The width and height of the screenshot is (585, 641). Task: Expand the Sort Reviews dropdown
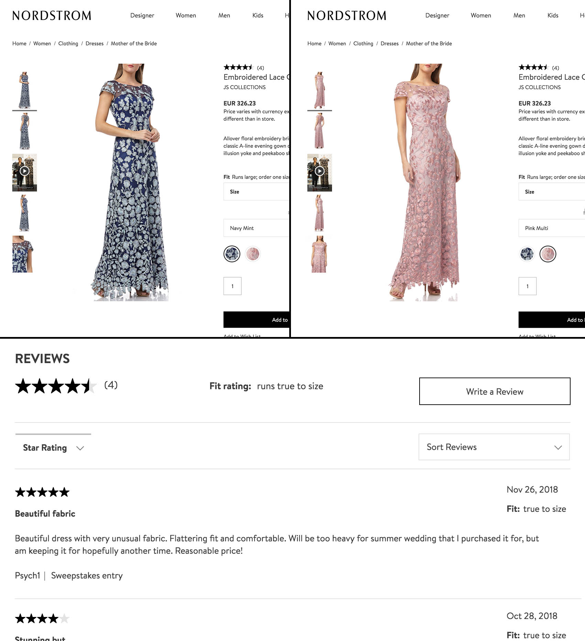pyautogui.click(x=494, y=447)
